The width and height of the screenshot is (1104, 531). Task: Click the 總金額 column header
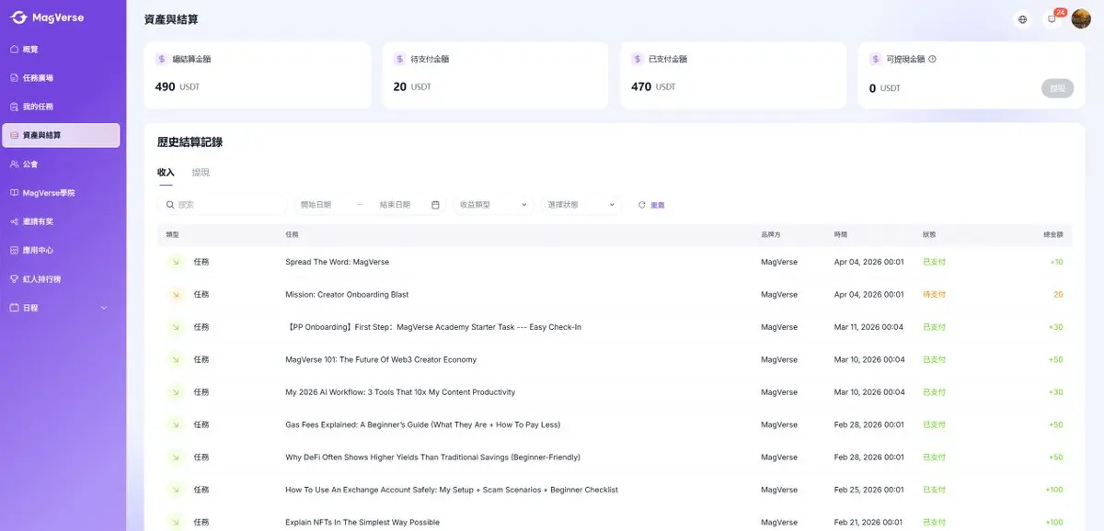tap(1053, 235)
